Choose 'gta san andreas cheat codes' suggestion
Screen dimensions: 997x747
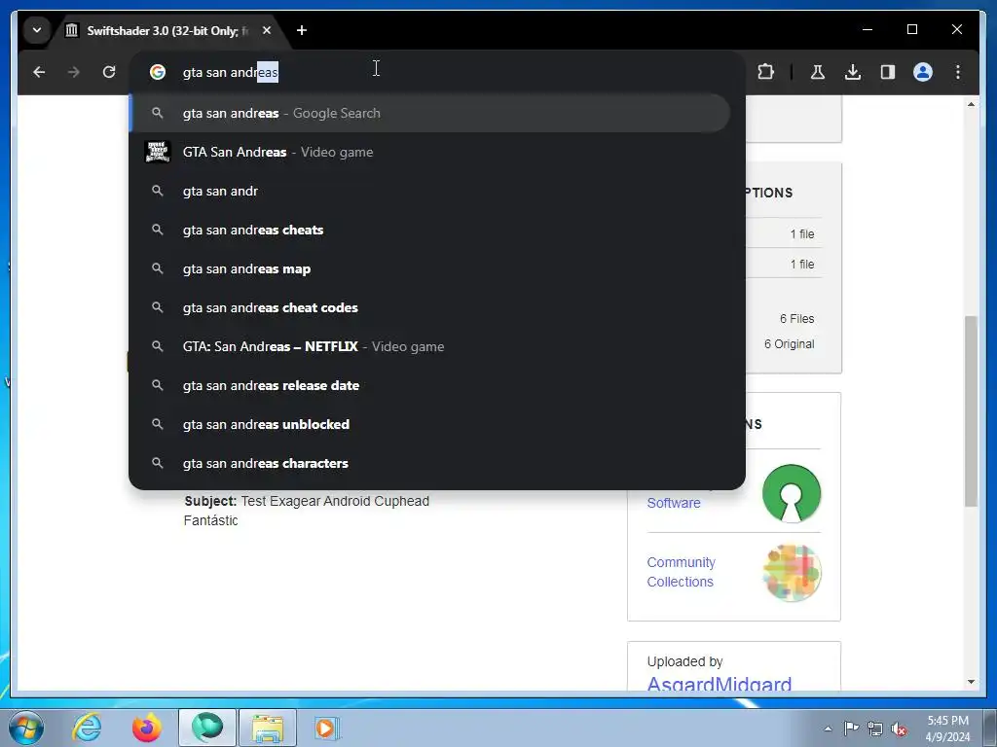[x=430, y=307]
